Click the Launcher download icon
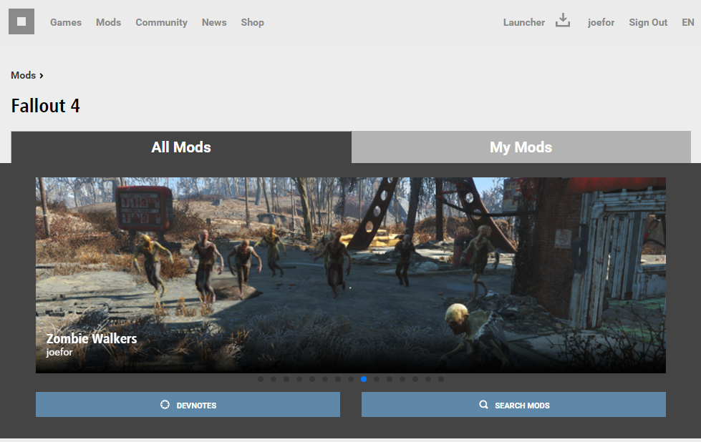Viewport: 701px width, 442px height. [x=563, y=21]
